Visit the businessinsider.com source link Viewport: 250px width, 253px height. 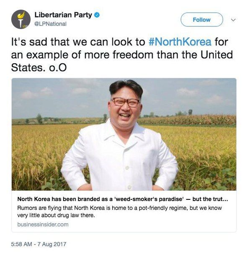click(43, 225)
